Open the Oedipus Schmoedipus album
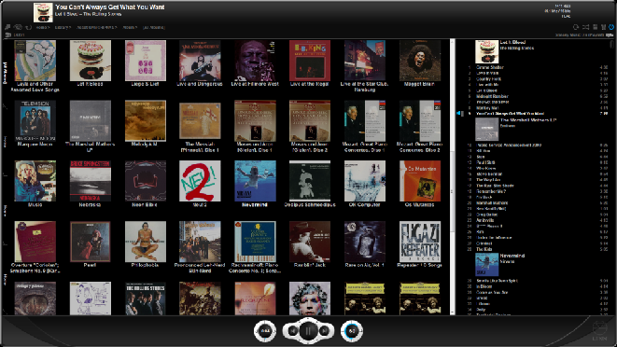Viewport: 617px width, 347px height. pyautogui.click(x=310, y=181)
